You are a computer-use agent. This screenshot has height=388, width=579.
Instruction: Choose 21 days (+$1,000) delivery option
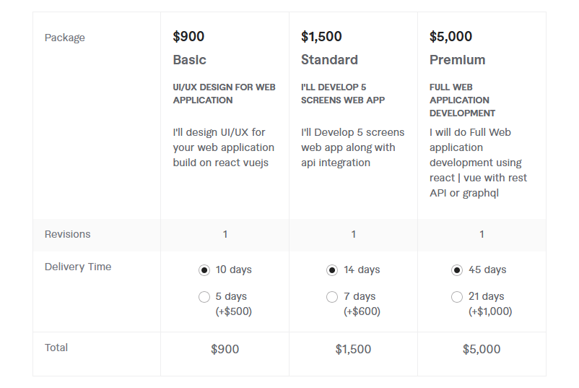pyautogui.click(x=457, y=297)
